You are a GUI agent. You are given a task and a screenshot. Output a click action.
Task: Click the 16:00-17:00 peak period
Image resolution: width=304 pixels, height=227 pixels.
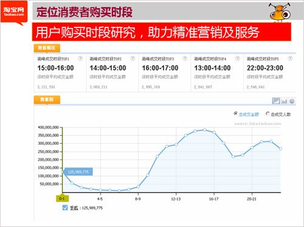[160, 68]
